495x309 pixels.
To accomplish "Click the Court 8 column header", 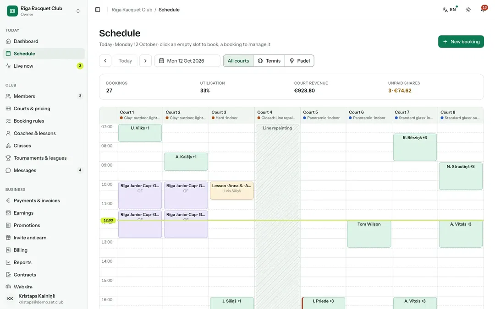I will coord(461,115).
